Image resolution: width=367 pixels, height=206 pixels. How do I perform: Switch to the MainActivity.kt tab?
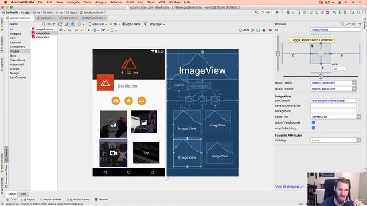point(93,18)
